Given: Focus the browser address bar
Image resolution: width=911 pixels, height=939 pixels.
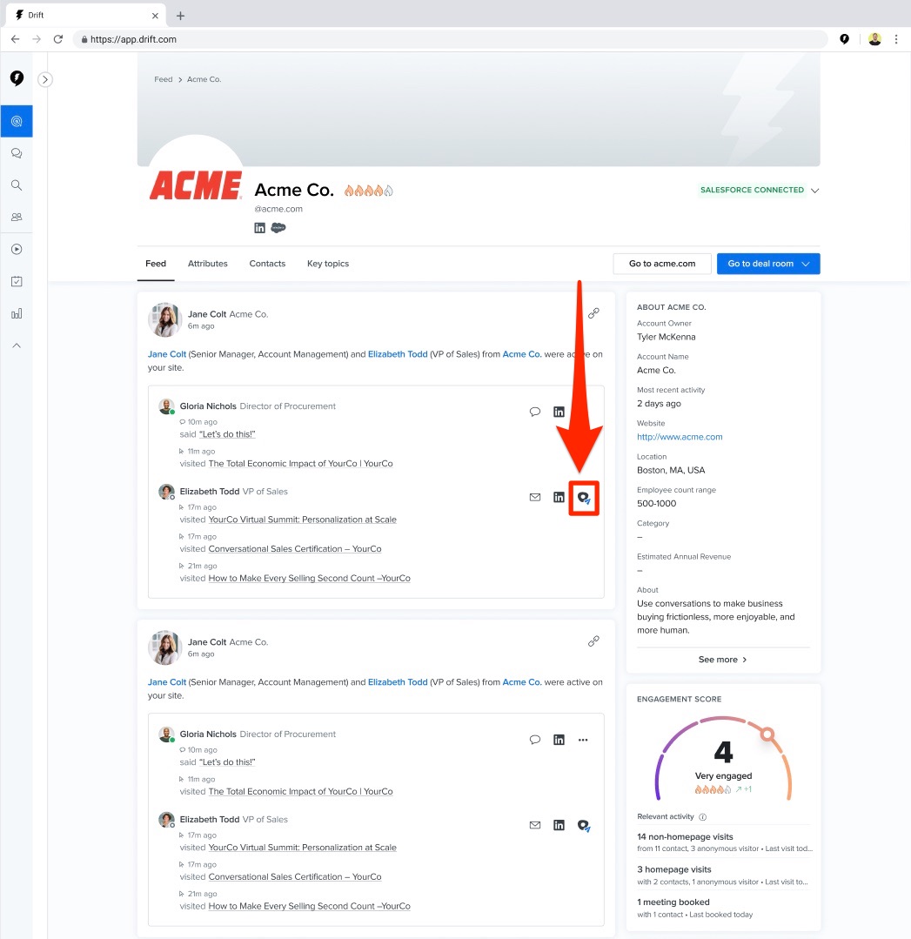Looking at the screenshot, I should pyautogui.click(x=449, y=39).
